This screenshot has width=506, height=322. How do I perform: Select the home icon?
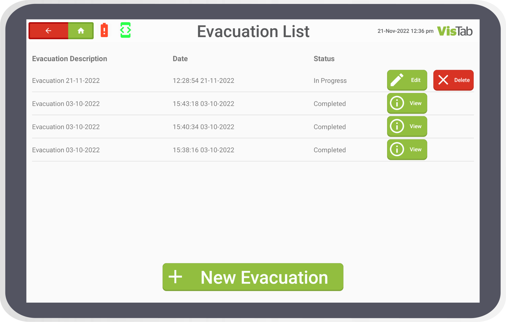[81, 31]
